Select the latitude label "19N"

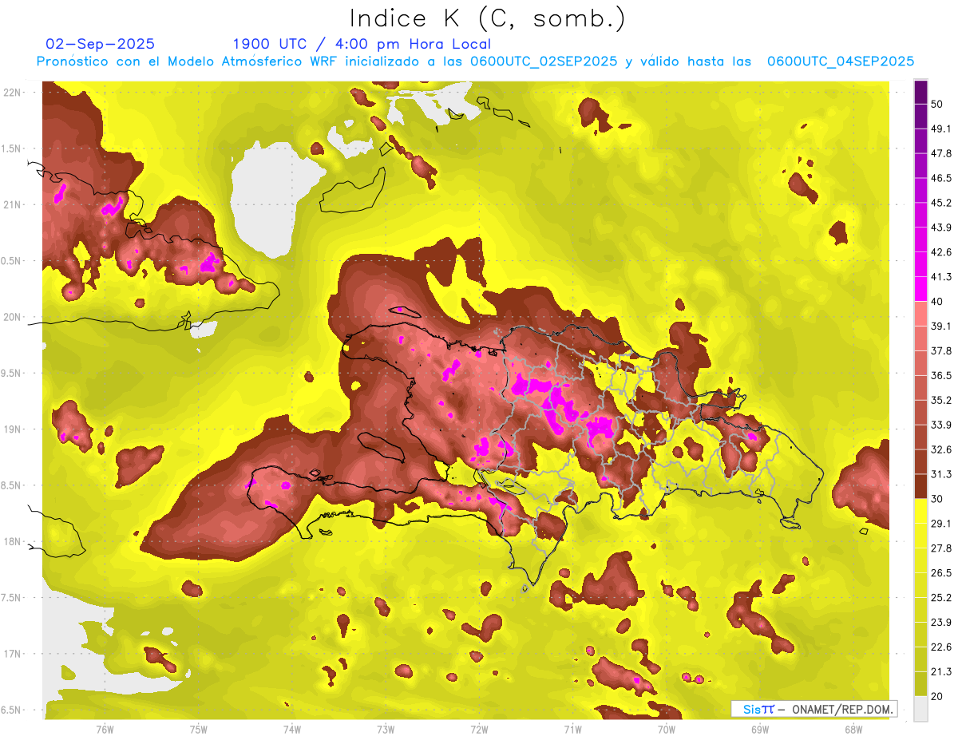(x=14, y=429)
